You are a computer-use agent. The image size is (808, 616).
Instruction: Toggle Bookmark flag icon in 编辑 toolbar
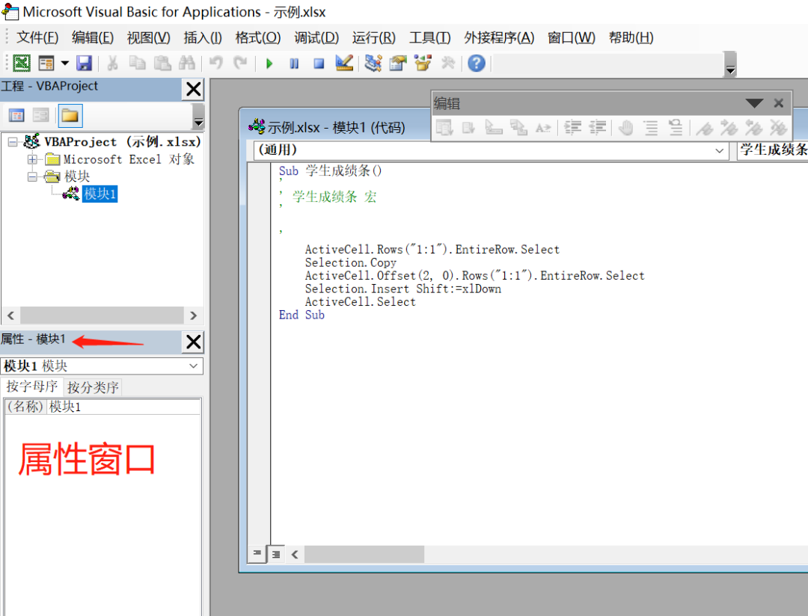coord(704,128)
